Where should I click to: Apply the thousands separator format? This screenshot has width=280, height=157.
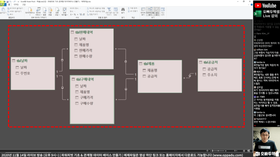click(77, 14)
